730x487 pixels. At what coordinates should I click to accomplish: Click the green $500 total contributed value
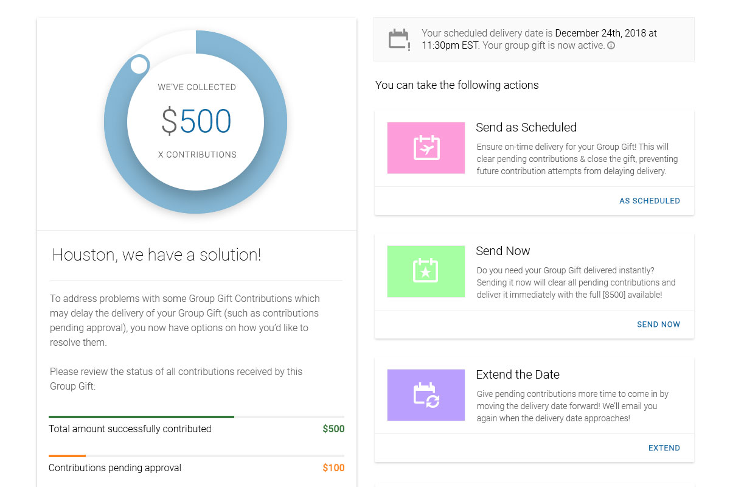pyautogui.click(x=333, y=429)
